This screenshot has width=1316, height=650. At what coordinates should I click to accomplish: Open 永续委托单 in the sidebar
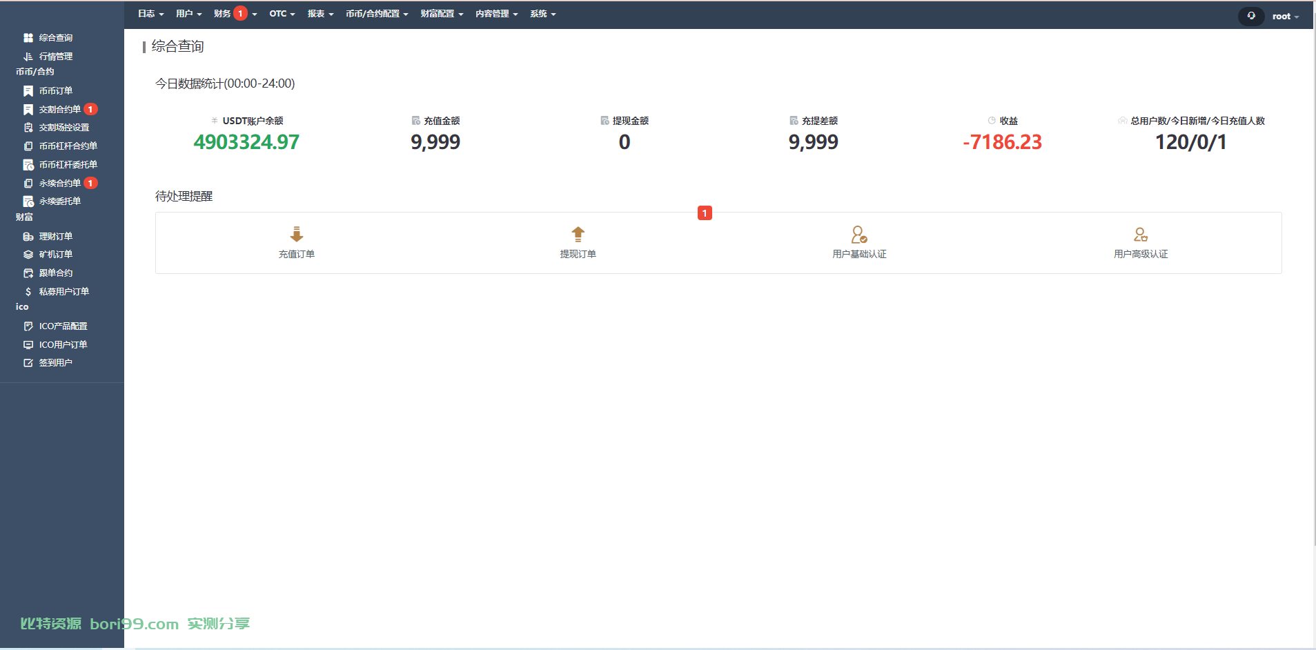[x=60, y=201]
